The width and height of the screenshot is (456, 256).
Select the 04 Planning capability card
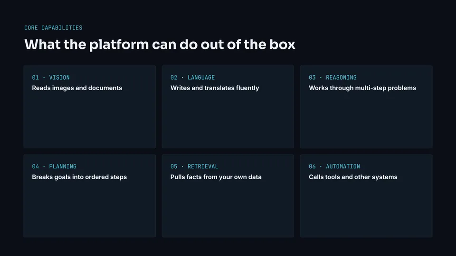click(x=90, y=196)
